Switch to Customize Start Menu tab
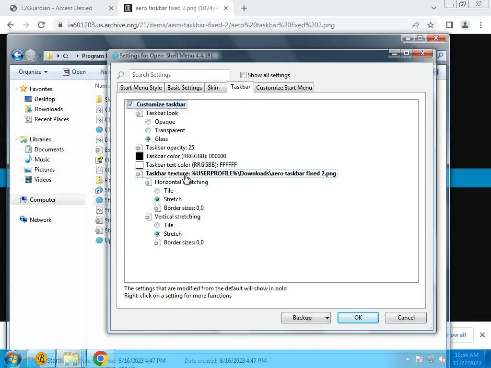 tap(284, 88)
